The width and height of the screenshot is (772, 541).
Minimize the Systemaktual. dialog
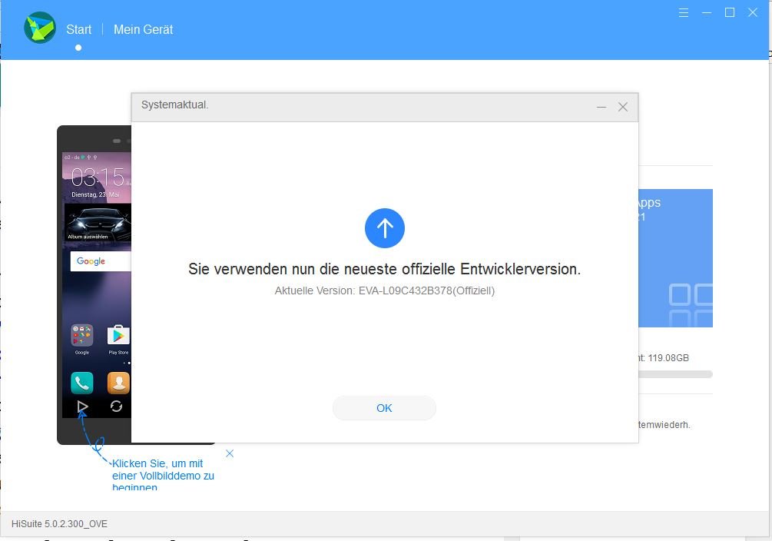pyautogui.click(x=601, y=107)
